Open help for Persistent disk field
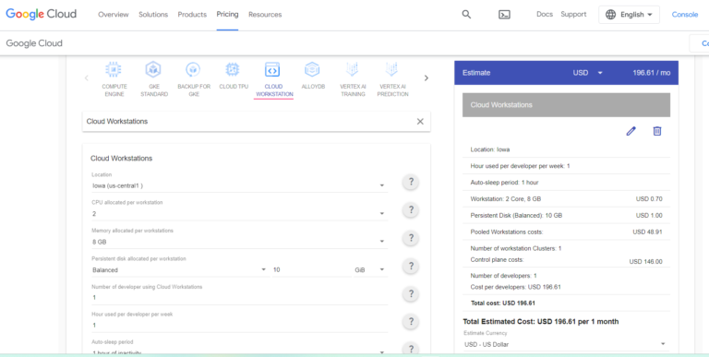Screen dimensions: 709x357 [411, 266]
